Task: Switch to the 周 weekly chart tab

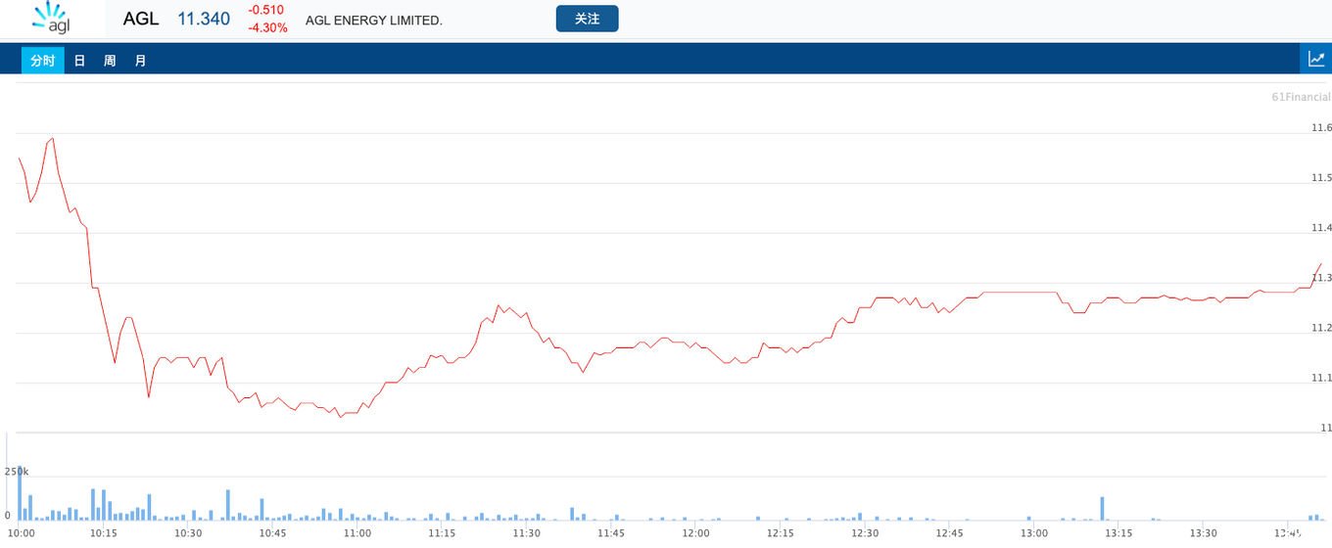Action: point(110,61)
